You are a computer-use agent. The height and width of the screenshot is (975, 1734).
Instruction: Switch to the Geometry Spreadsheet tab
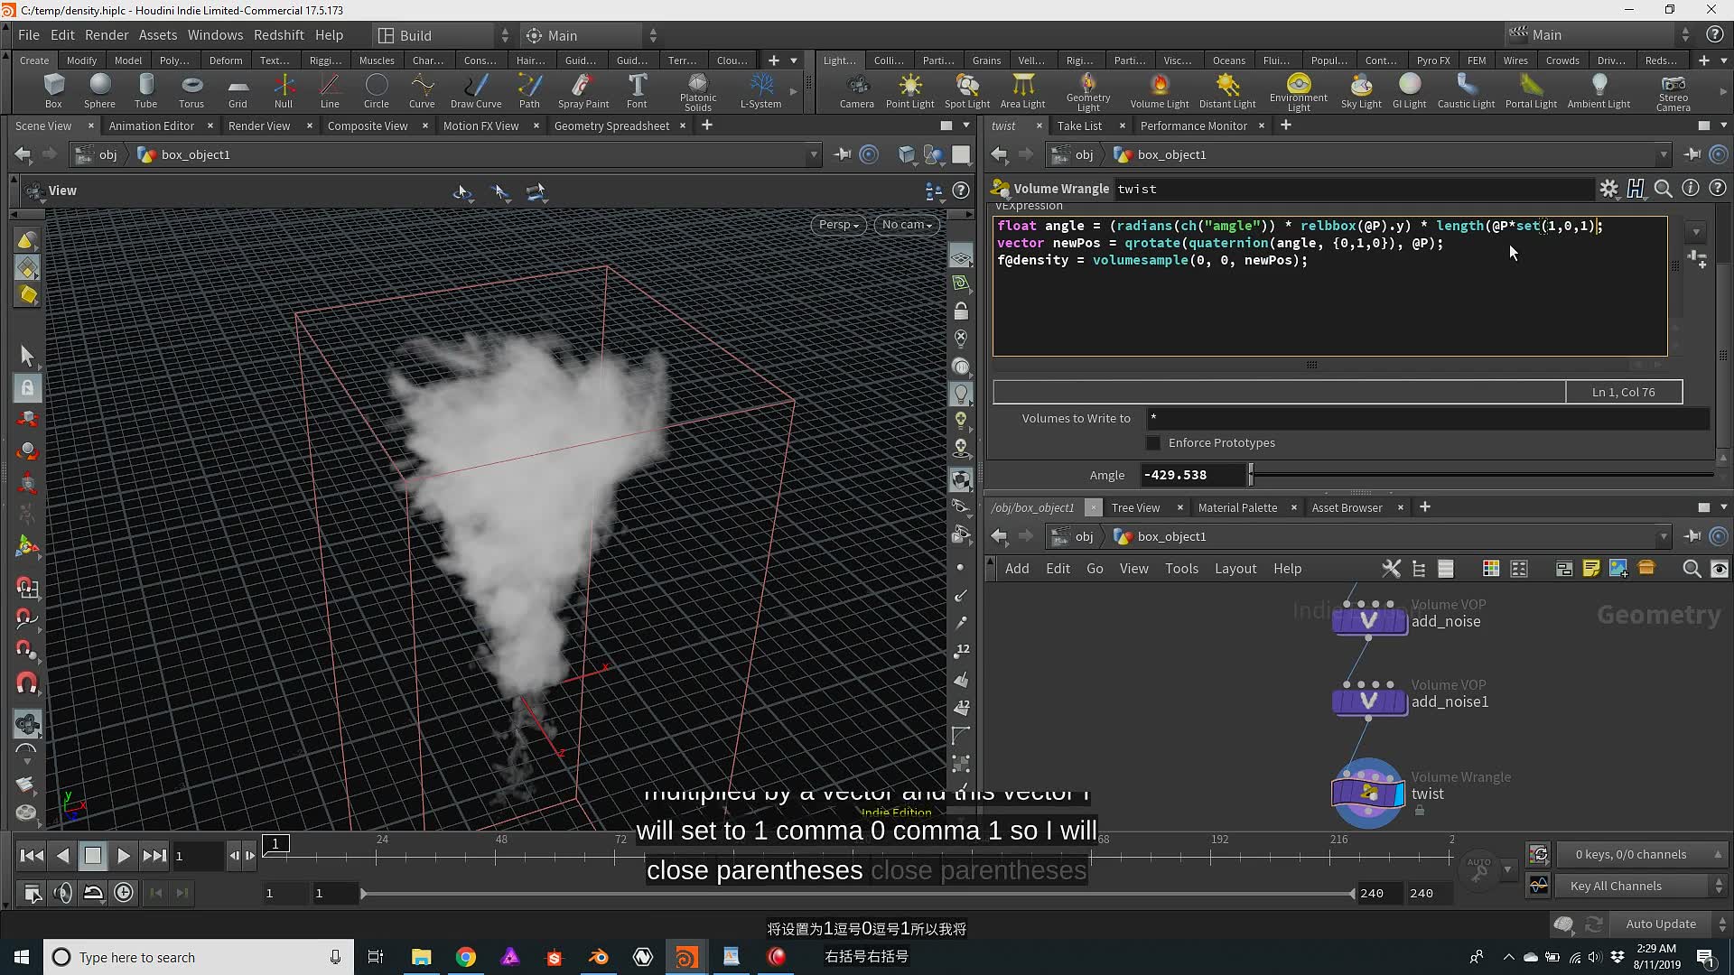(611, 125)
